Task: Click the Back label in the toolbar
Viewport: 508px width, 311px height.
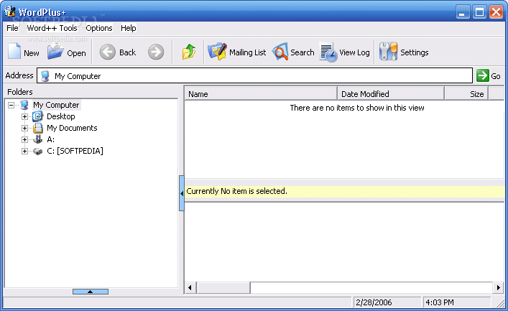Action: pos(127,52)
